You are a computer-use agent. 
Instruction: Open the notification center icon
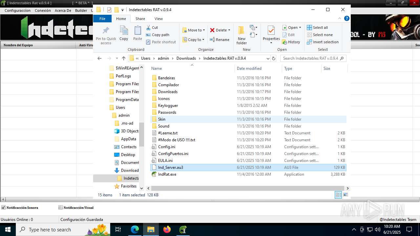click(x=409, y=230)
